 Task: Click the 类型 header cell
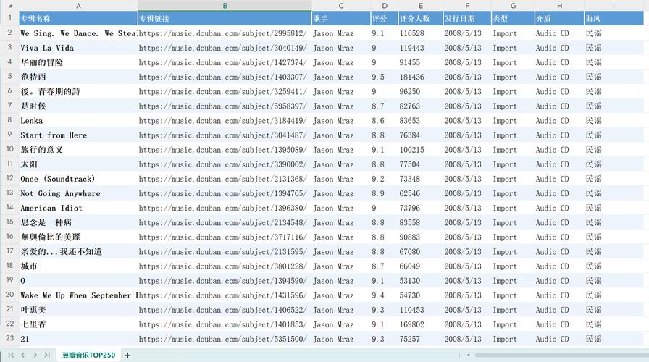tap(513, 19)
